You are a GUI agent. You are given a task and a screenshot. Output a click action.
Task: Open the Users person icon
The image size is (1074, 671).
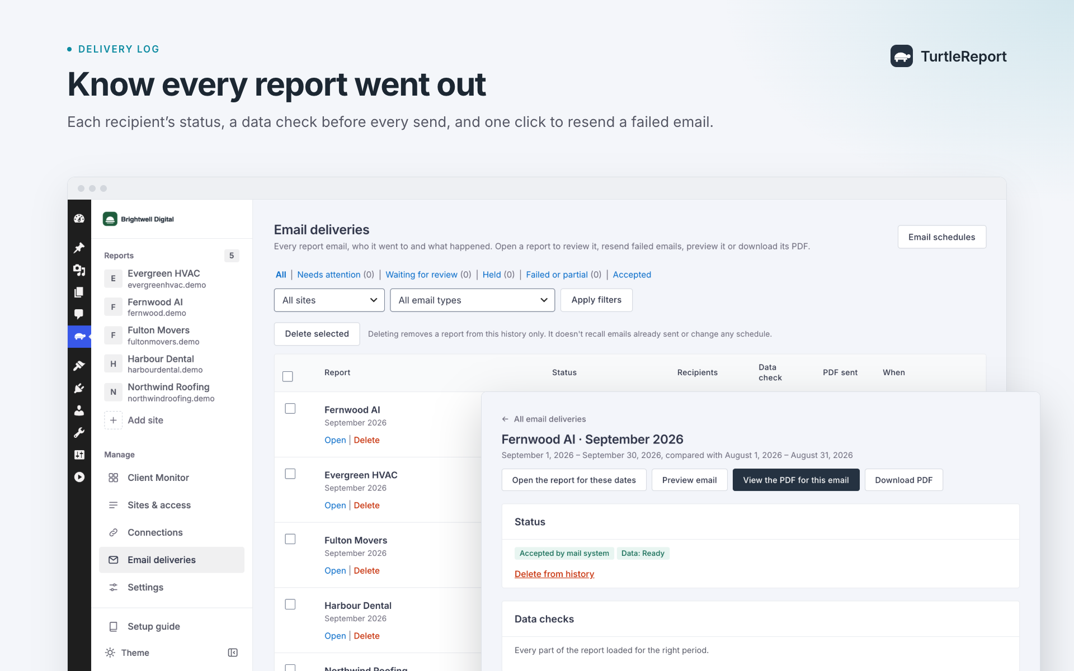tap(79, 410)
